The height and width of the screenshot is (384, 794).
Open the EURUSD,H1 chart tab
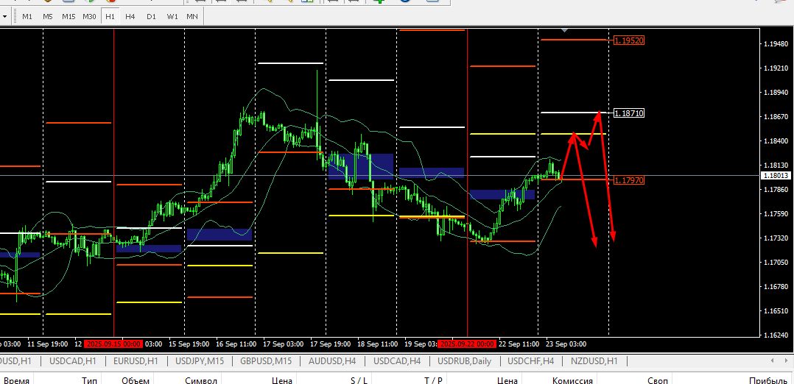[136, 360]
